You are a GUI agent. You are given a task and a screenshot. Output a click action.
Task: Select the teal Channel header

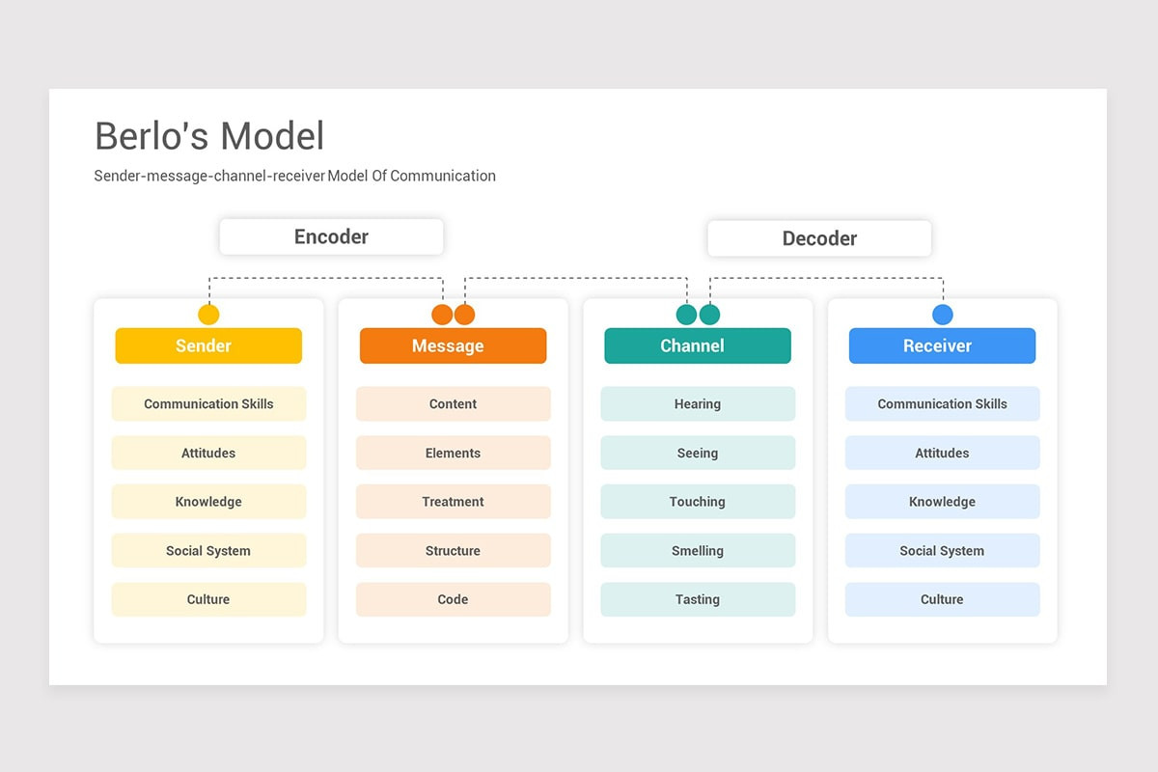[698, 345]
